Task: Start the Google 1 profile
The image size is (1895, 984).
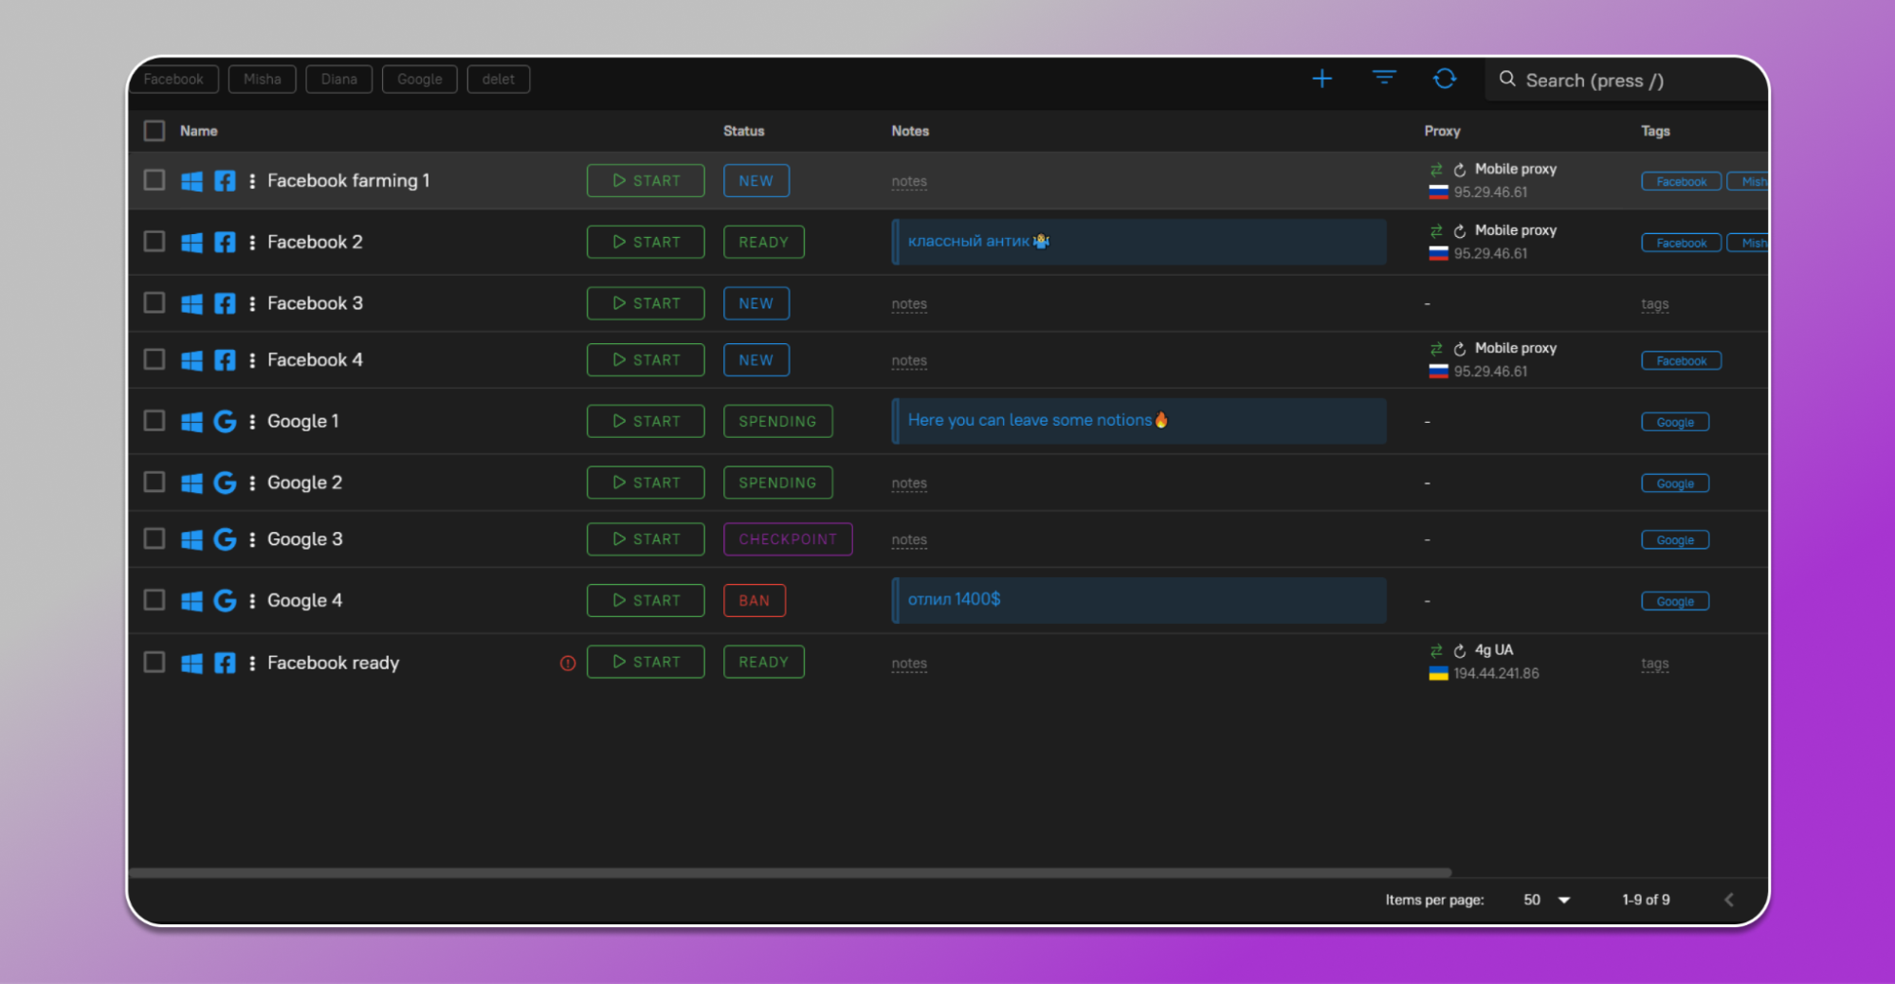Action: (x=646, y=421)
